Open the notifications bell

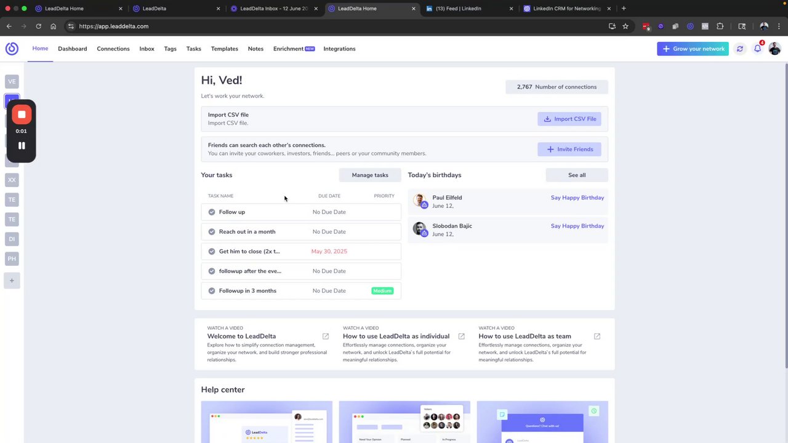[758, 49]
